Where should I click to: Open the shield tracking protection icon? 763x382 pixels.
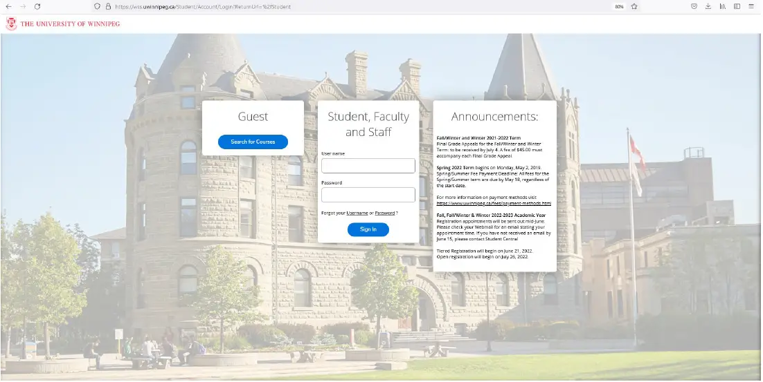click(x=98, y=6)
